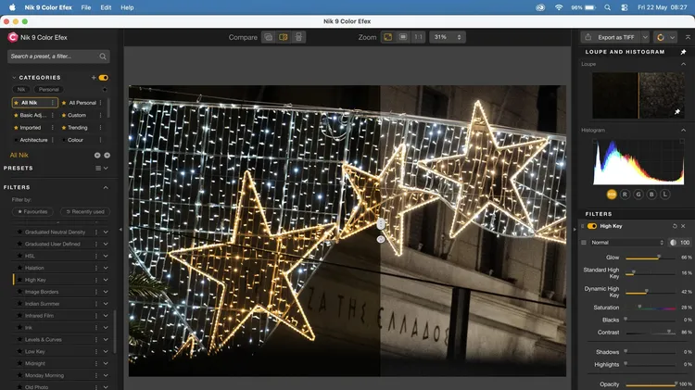Click the Nik 9 Color Efex logo

click(12, 37)
